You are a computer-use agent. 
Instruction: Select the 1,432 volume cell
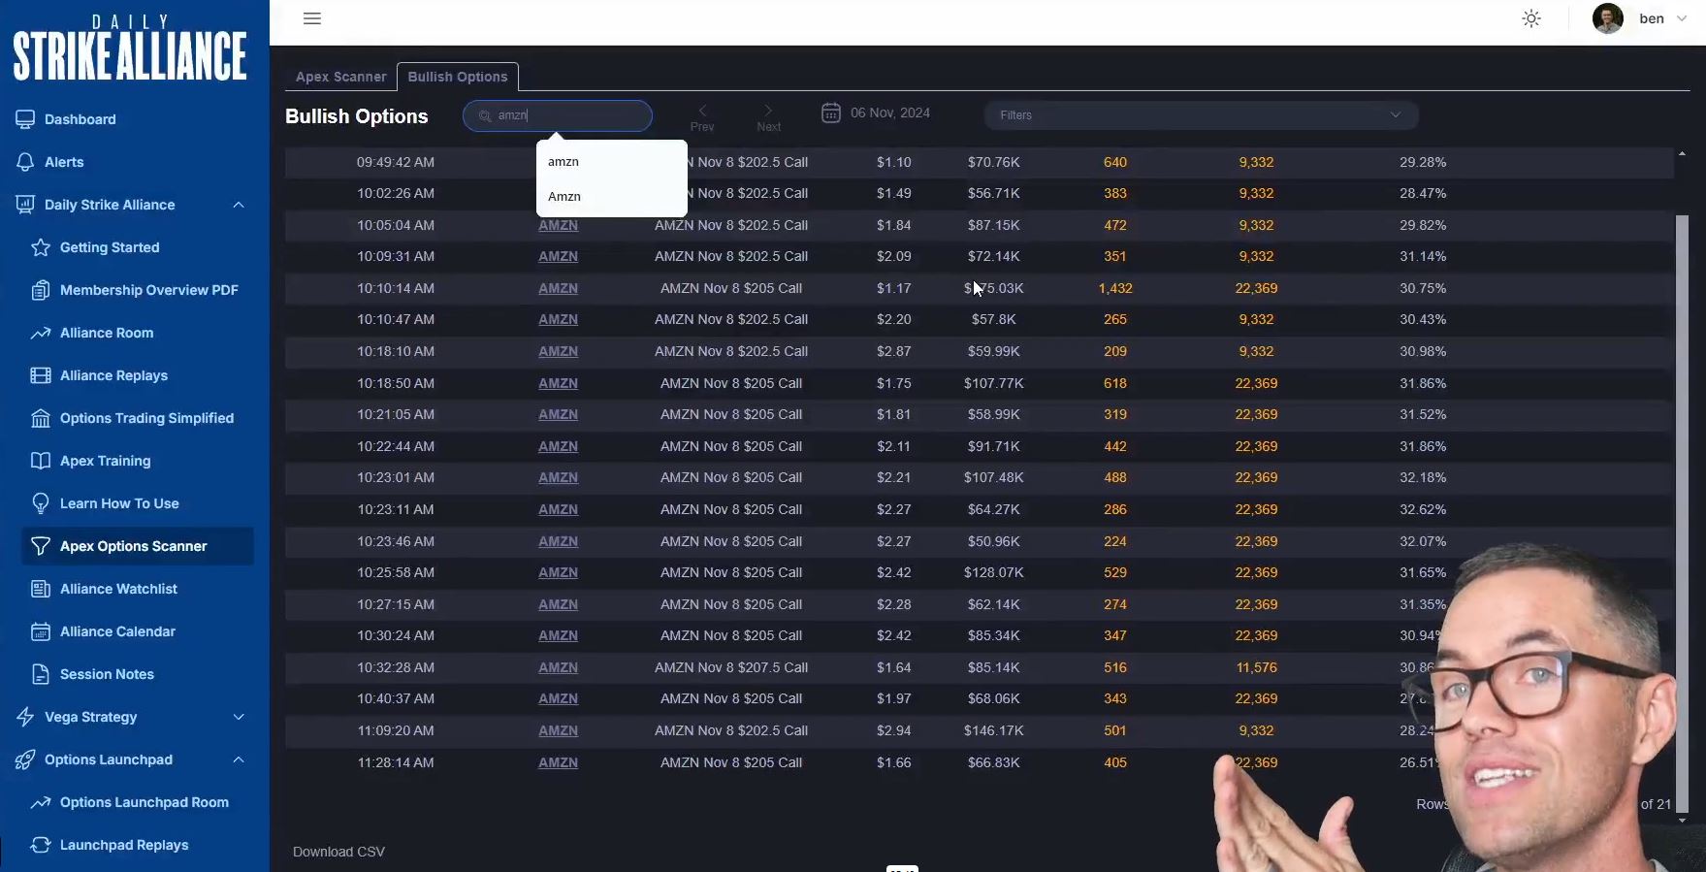pos(1115,288)
